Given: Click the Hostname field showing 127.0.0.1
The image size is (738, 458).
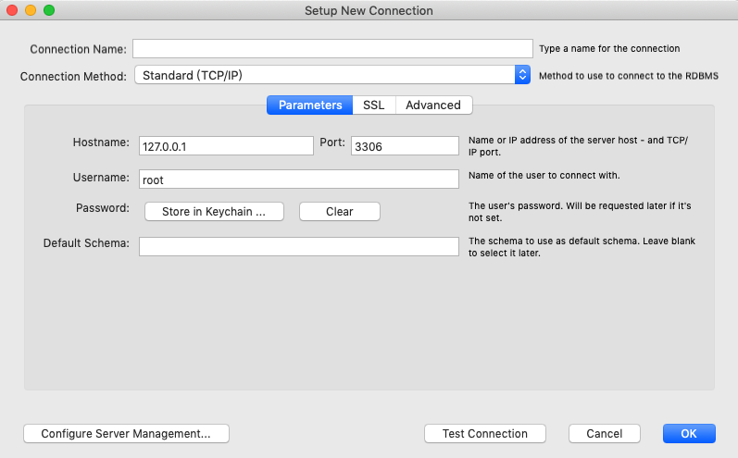Looking at the screenshot, I should 226,146.
